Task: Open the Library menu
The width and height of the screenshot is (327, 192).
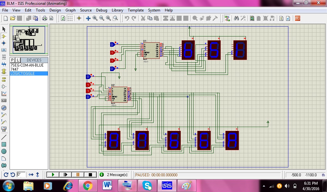Action: pos(117,10)
